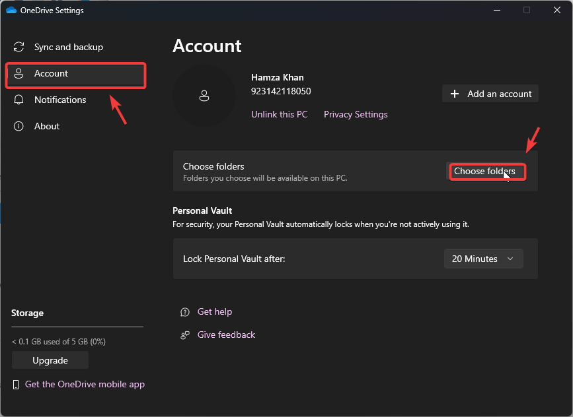Minimize the OneDrive Settings window
The image size is (573, 417).
tap(496, 10)
